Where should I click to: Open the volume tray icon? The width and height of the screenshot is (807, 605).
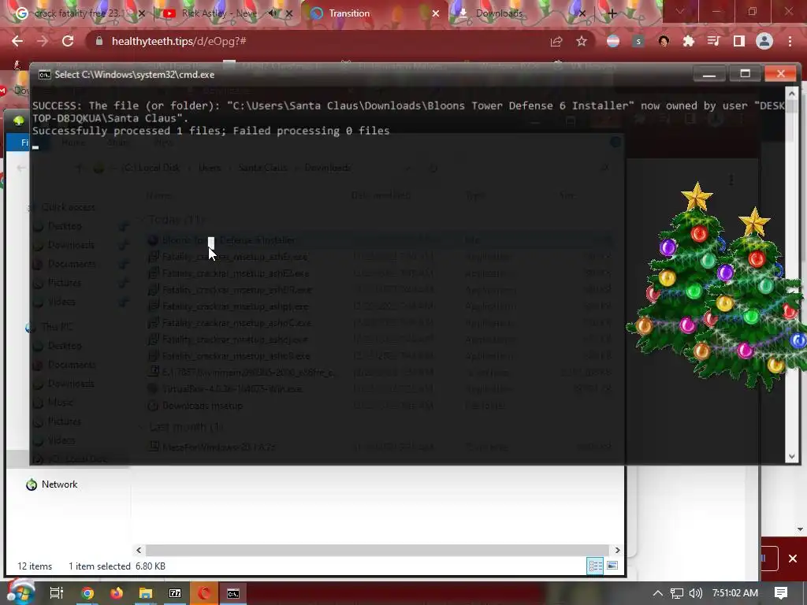(696, 593)
